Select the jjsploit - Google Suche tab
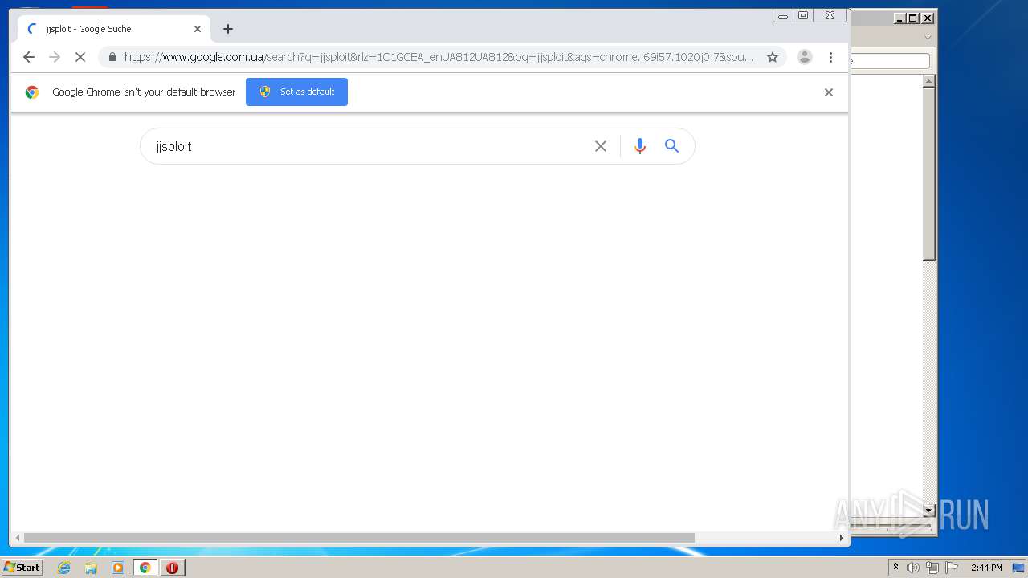 point(112,29)
